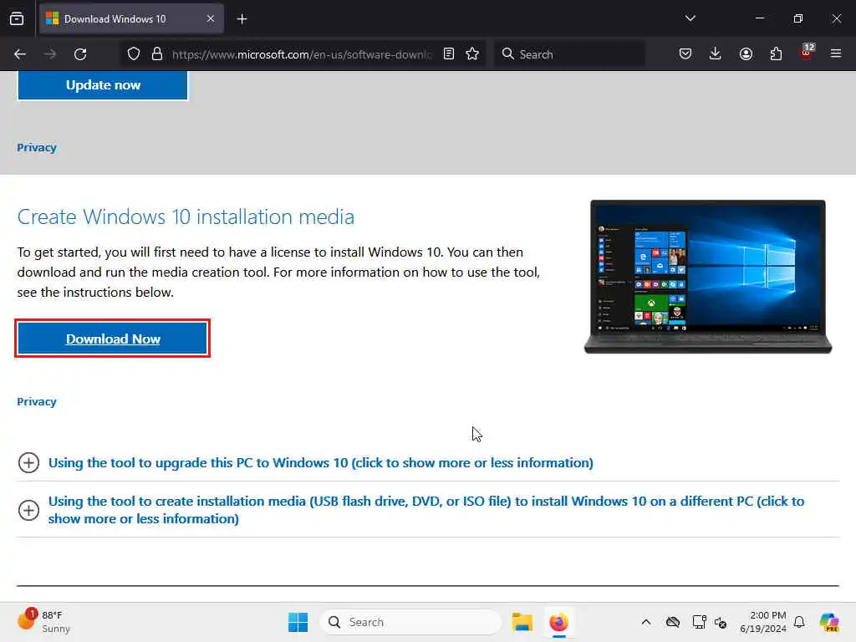Open the list all tabs chevron
The height and width of the screenshot is (642, 856).
click(x=690, y=18)
